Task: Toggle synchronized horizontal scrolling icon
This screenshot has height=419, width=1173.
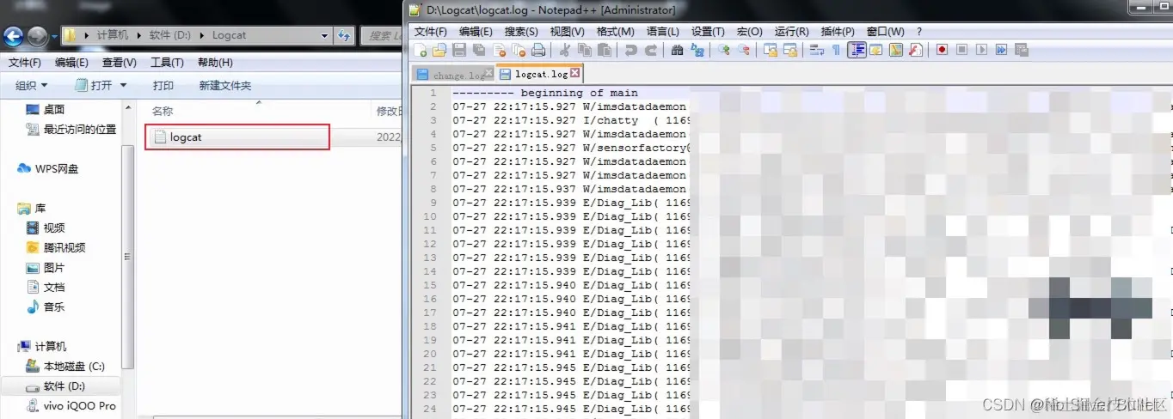Action: [x=789, y=50]
